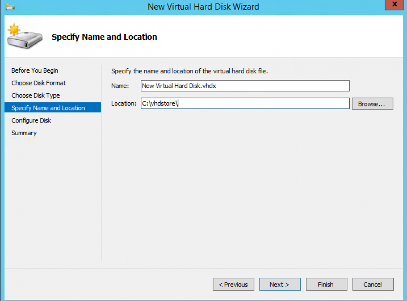Click the window title text in the title bar
Image resolution: width=407 pixels, height=301 pixels.
point(203,7)
